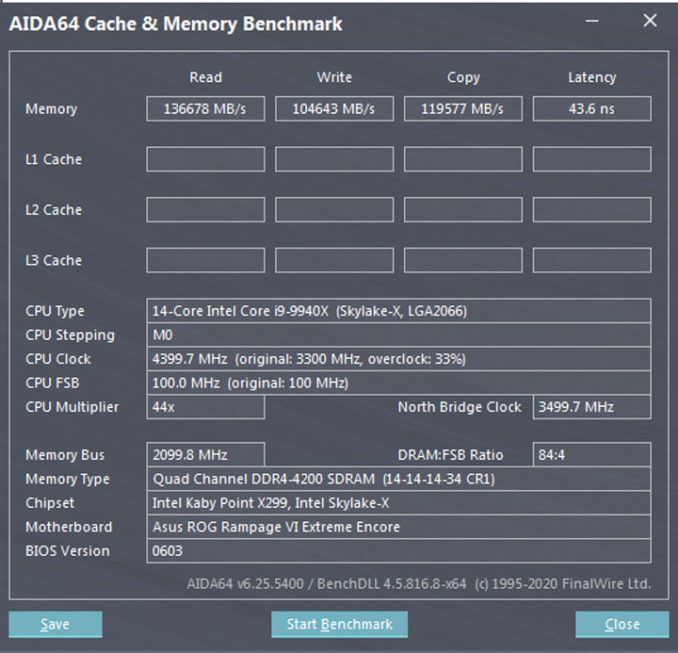Select the Motherboard name field
This screenshot has width=678, height=653.
pos(398,527)
